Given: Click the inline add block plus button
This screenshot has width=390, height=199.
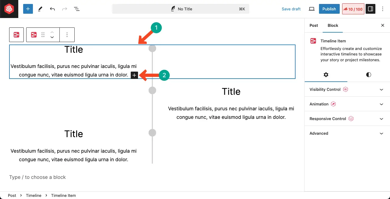Looking at the screenshot, I should (134, 75).
